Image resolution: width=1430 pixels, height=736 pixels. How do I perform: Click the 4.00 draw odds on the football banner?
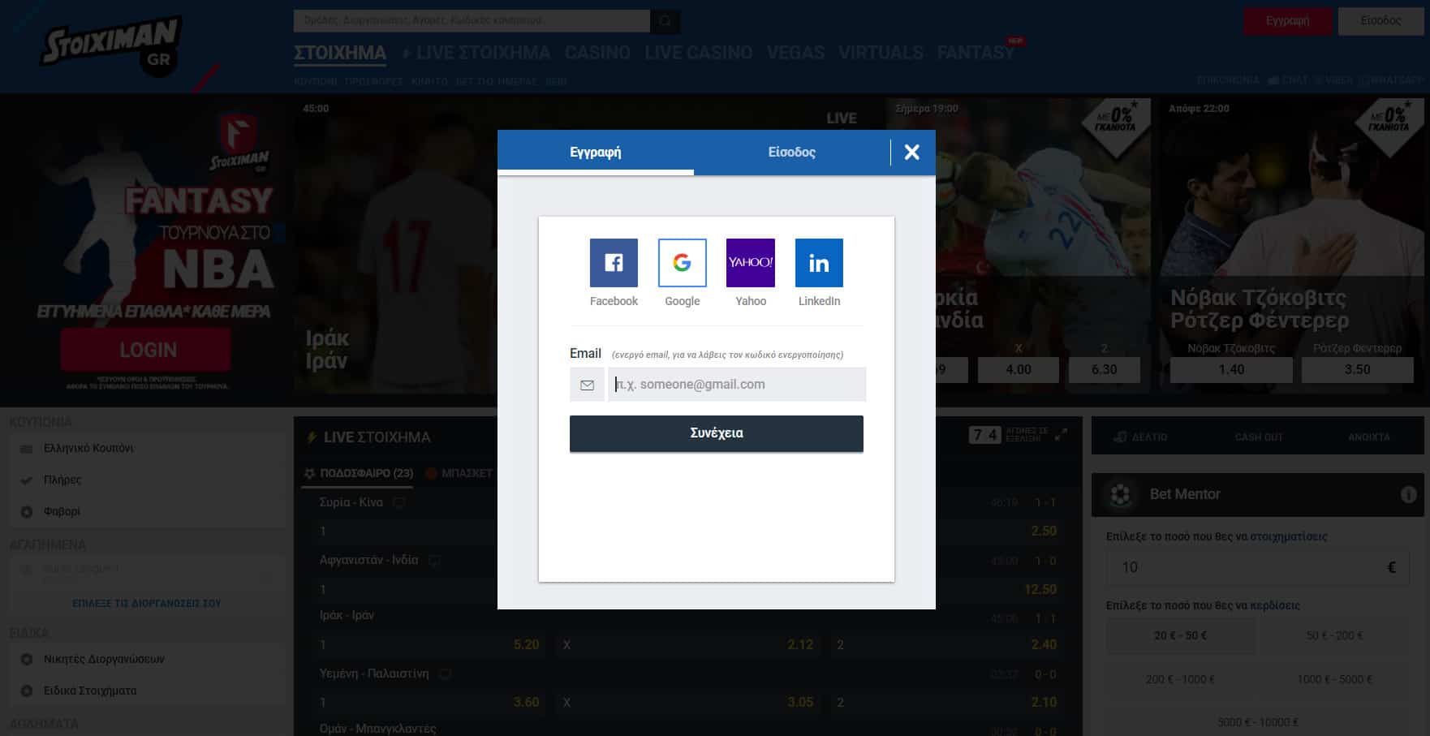1019,370
